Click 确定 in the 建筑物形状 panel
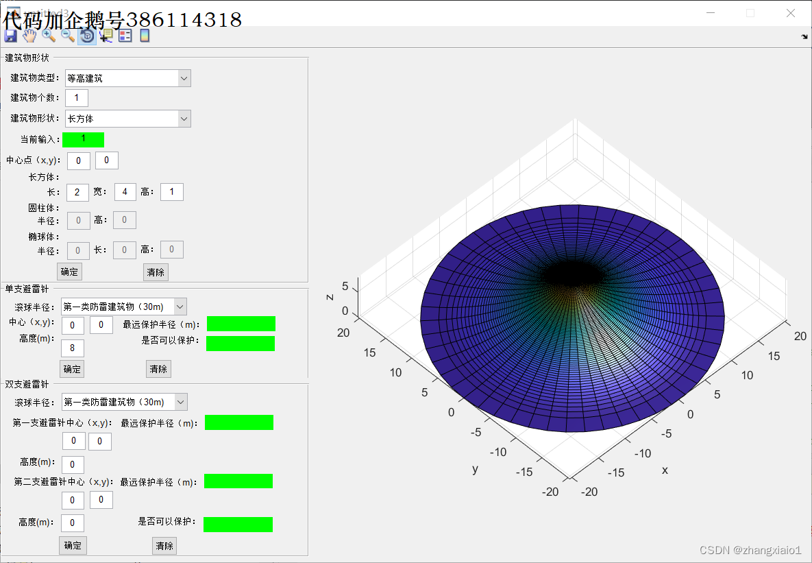812x563 pixels. pyautogui.click(x=69, y=272)
